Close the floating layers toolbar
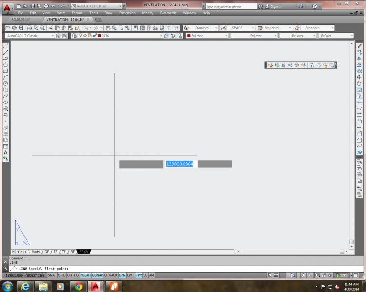Viewport: 366px width, 292px height. (336, 63)
